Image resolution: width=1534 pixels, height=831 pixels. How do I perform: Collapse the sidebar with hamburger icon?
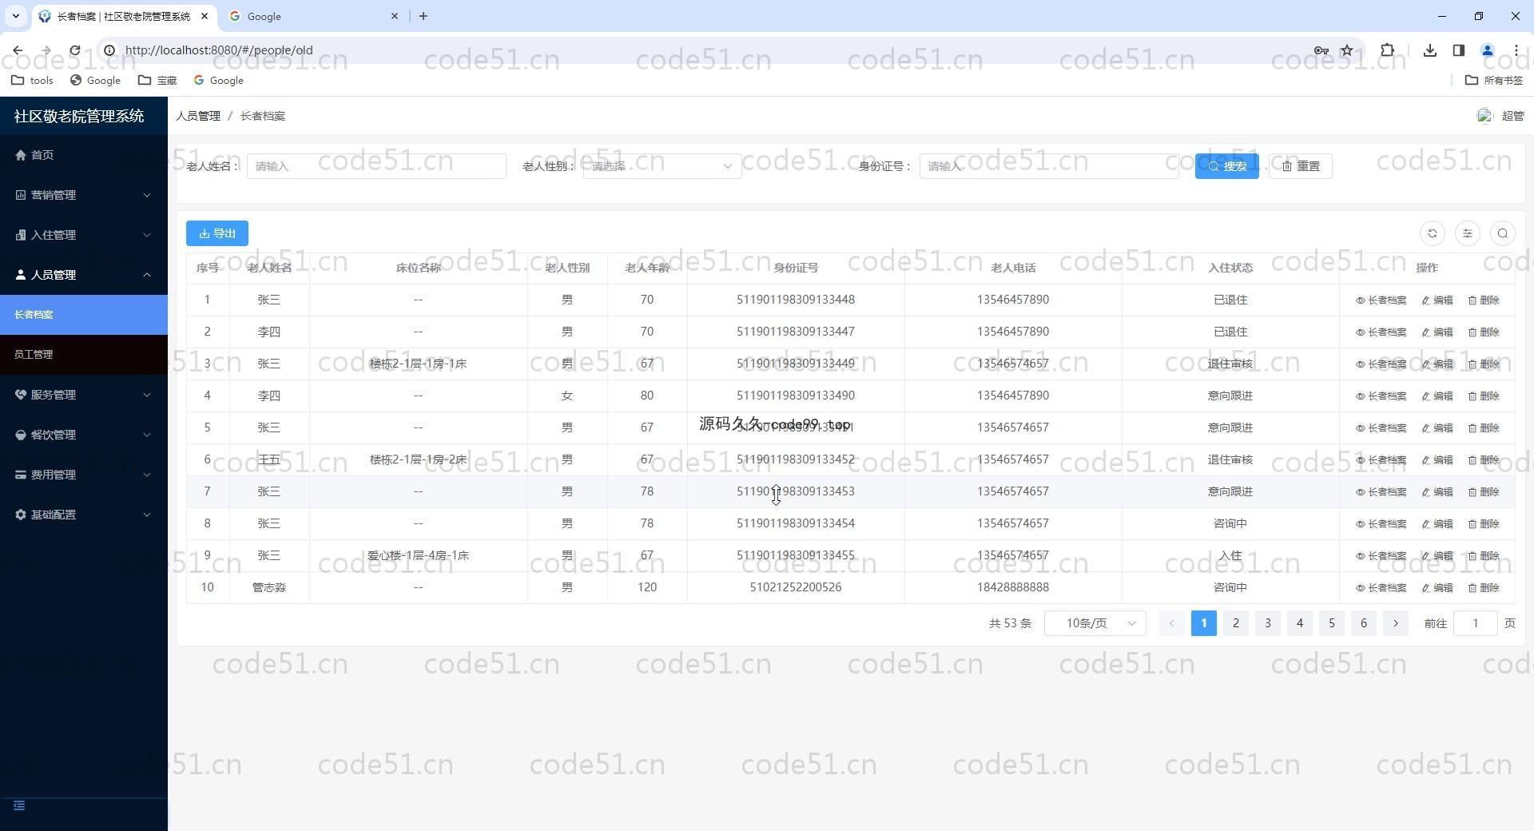[x=19, y=805]
